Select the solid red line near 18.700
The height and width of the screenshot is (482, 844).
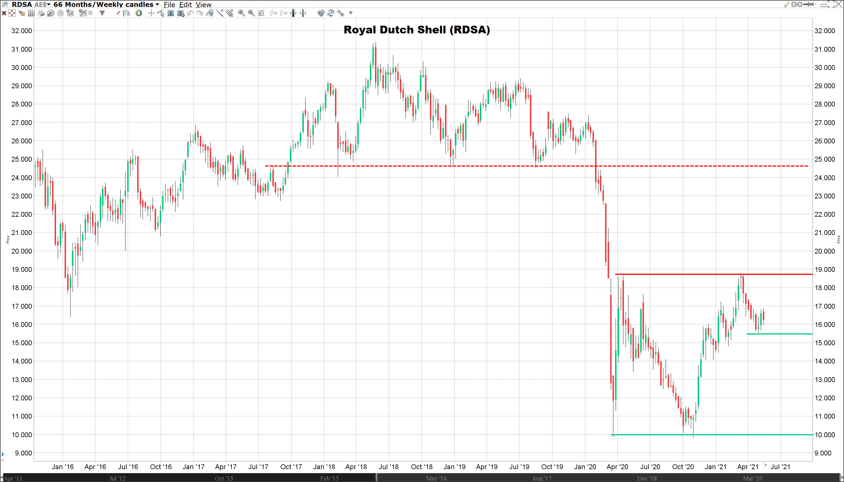pos(714,274)
